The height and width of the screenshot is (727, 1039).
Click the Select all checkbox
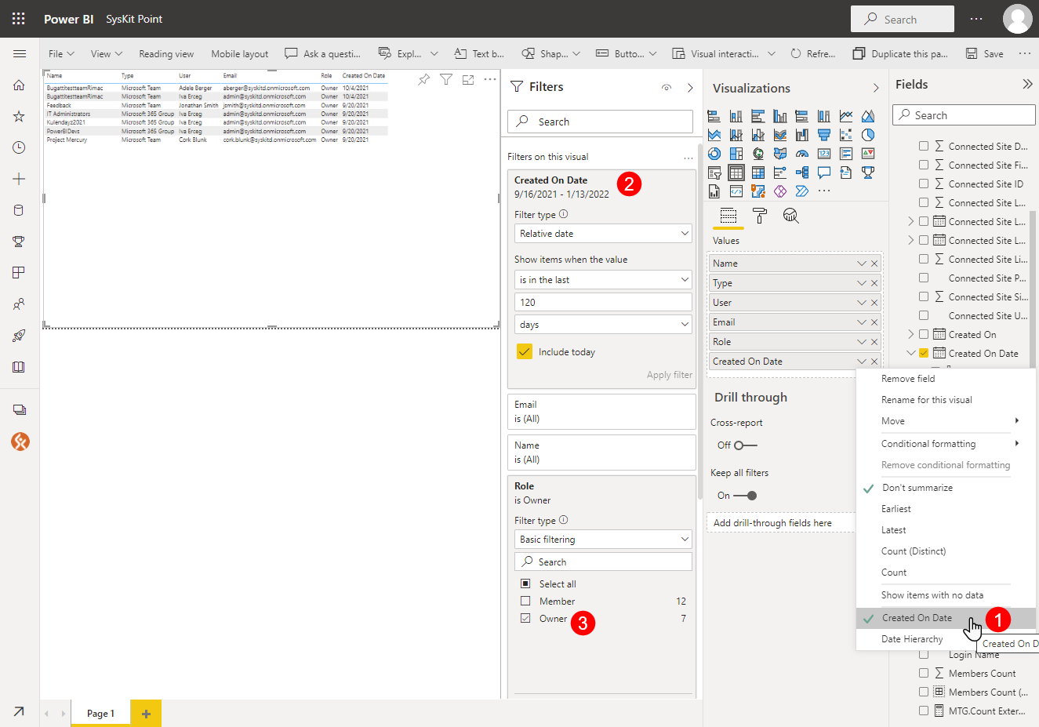pyautogui.click(x=525, y=583)
